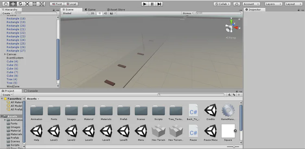305x149 pixels.
Task: Select the Scale tool
Action: [27, 4]
